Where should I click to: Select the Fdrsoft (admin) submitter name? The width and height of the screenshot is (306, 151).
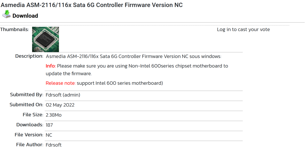click(63, 95)
